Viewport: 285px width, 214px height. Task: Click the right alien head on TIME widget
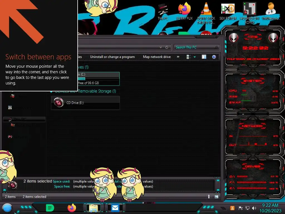(273, 38)
